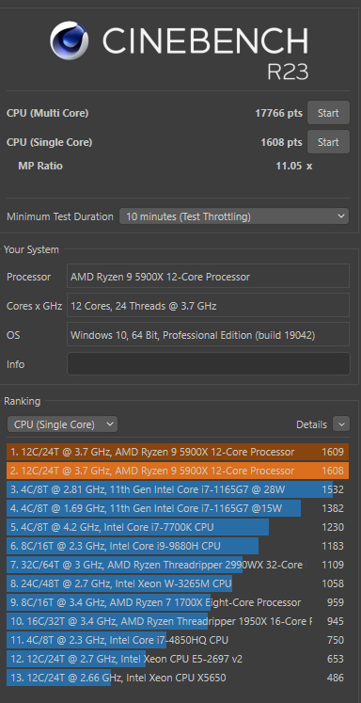
Task: Select the Xeon E5-2697 v2 ranking row
Action: tap(178, 659)
